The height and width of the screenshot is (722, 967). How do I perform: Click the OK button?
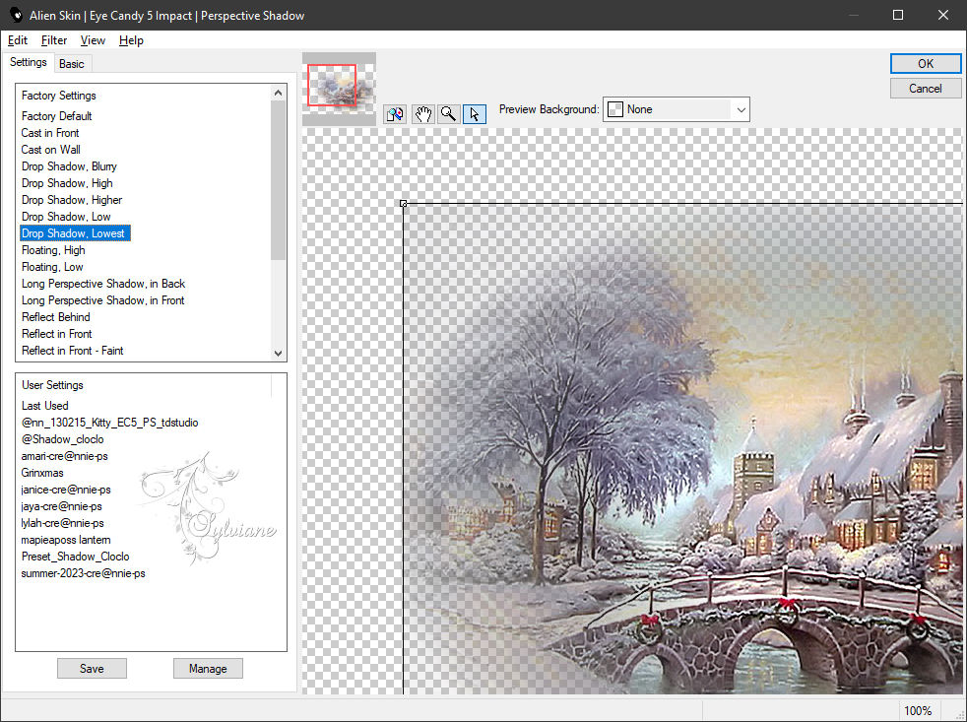[x=925, y=64]
